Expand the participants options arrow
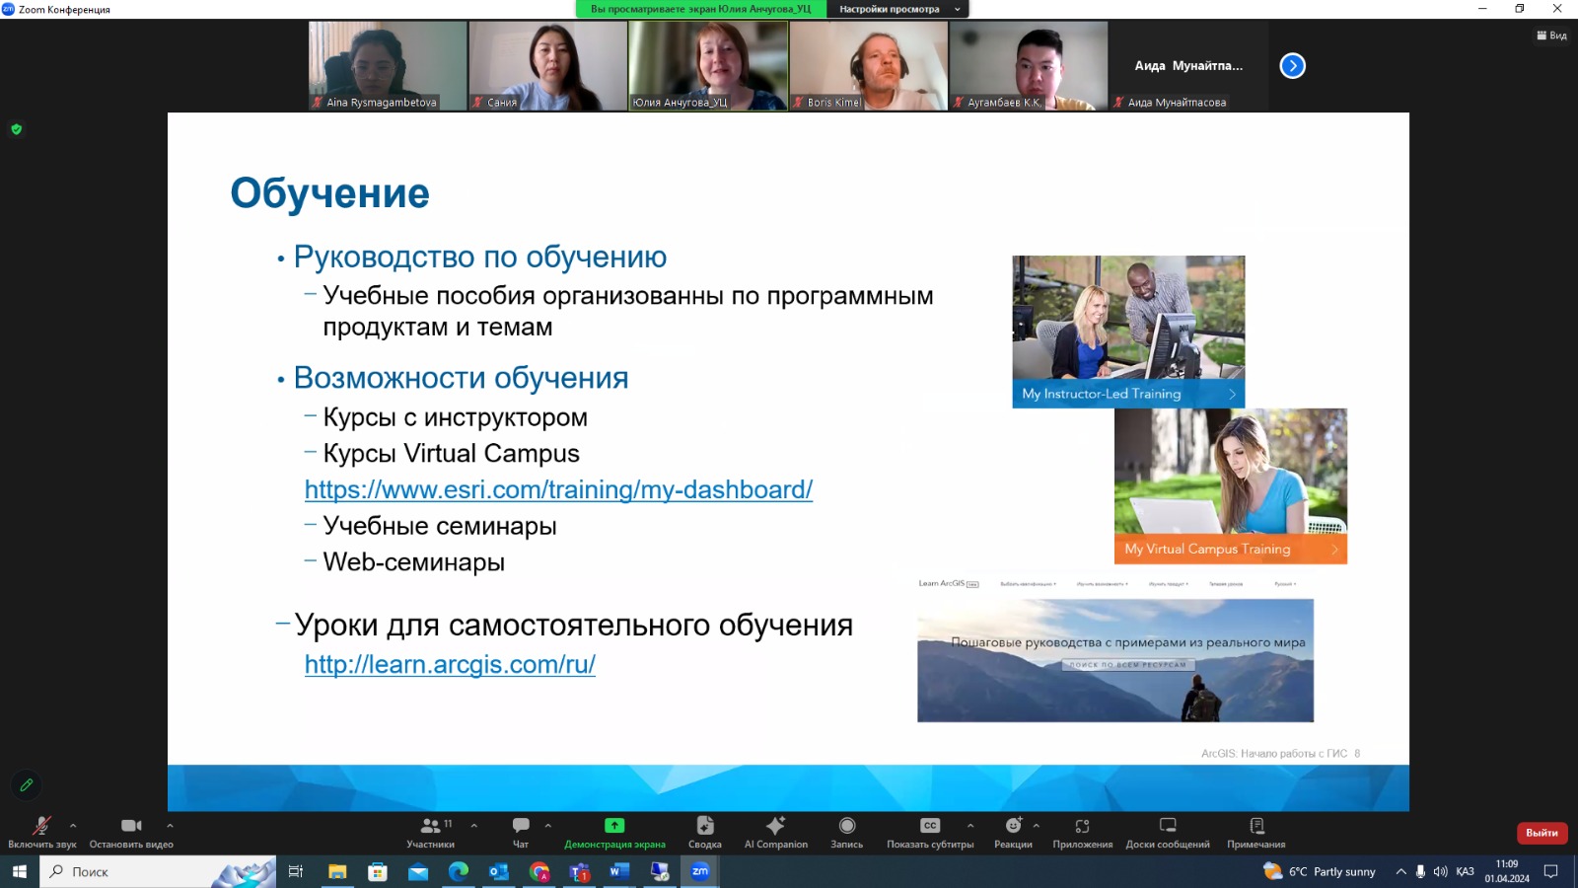The width and height of the screenshot is (1578, 888). (x=474, y=825)
